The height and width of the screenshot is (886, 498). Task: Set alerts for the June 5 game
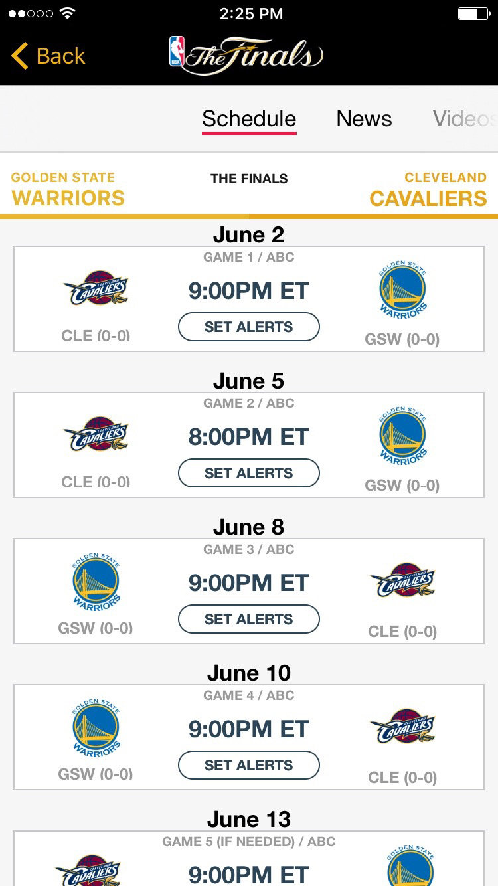point(249,473)
